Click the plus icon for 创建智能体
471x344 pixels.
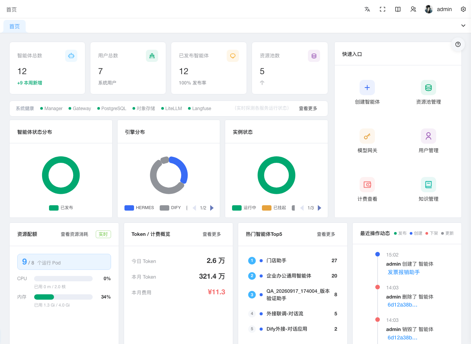click(367, 88)
